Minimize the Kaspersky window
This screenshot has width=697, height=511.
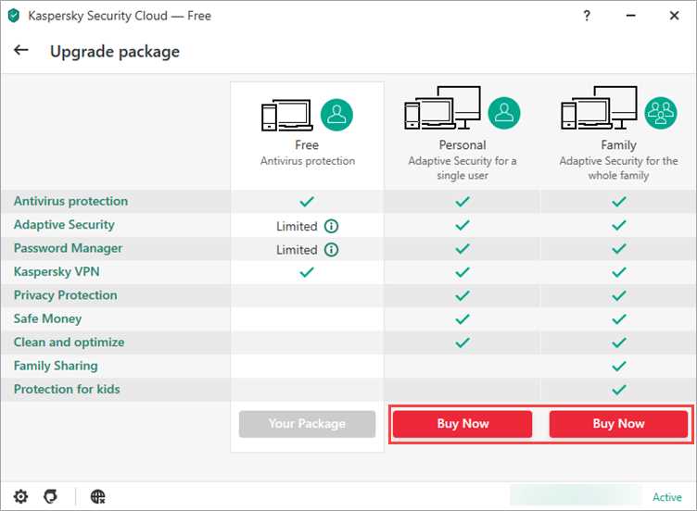pyautogui.click(x=630, y=16)
